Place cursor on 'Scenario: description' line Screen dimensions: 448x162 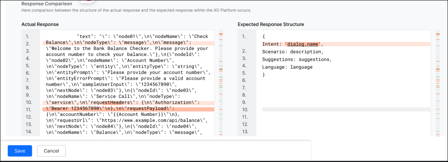tap(292, 52)
